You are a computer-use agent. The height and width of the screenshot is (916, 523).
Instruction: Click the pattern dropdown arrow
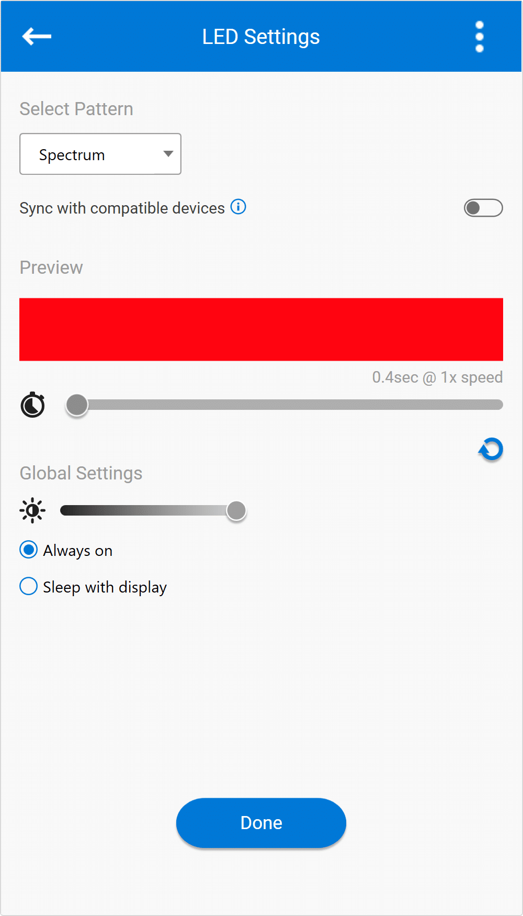168,154
